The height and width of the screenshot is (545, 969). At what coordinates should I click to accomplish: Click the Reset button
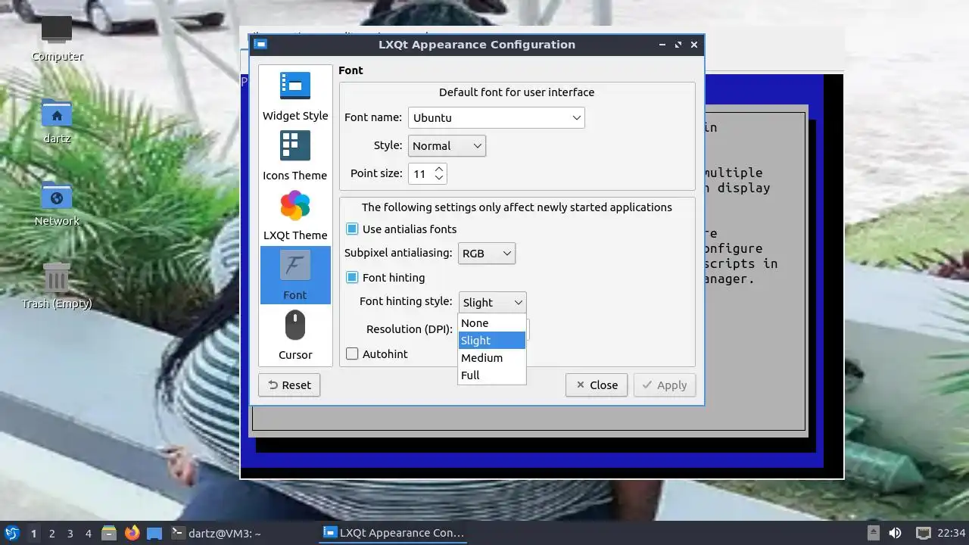click(x=289, y=385)
